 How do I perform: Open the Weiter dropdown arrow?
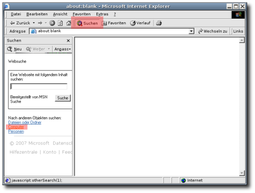pyautogui.click(x=49, y=49)
